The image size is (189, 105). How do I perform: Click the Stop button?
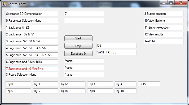(78, 46)
